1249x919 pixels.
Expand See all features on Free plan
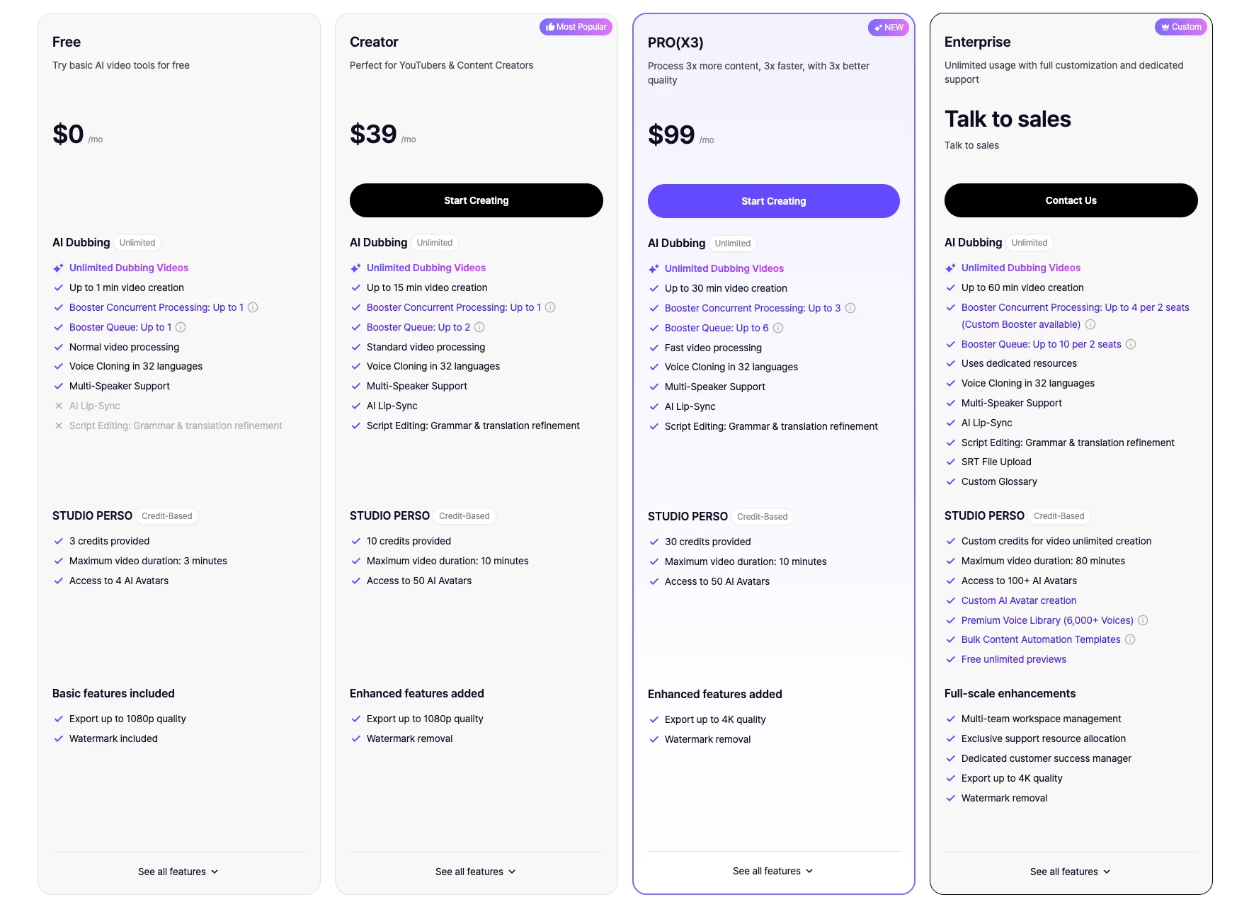coord(178,872)
